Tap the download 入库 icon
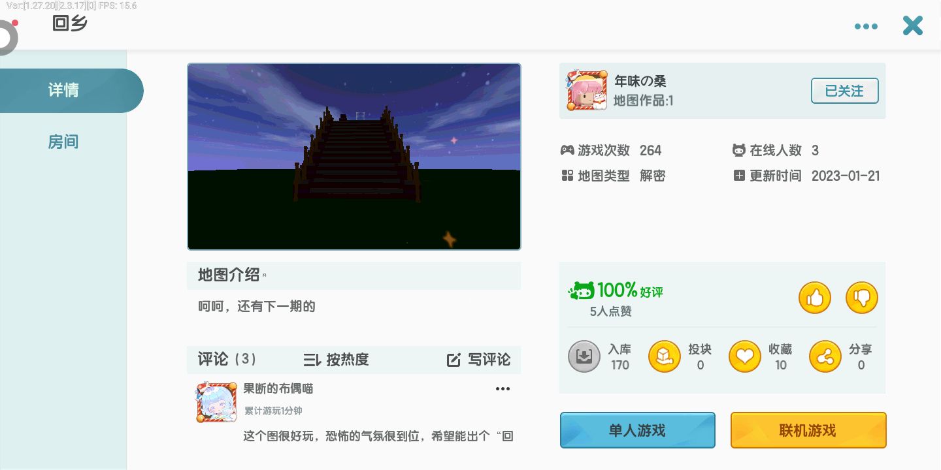Image resolution: width=941 pixels, height=470 pixels. [584, 356]
